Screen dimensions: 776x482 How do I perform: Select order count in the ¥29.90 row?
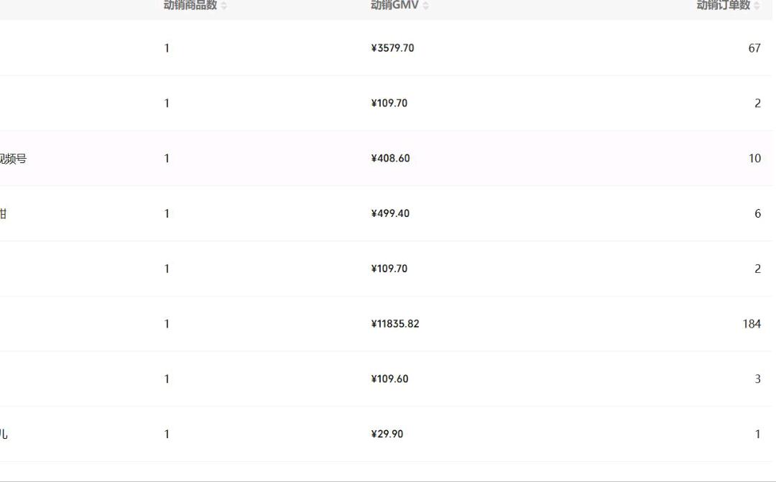758,434
